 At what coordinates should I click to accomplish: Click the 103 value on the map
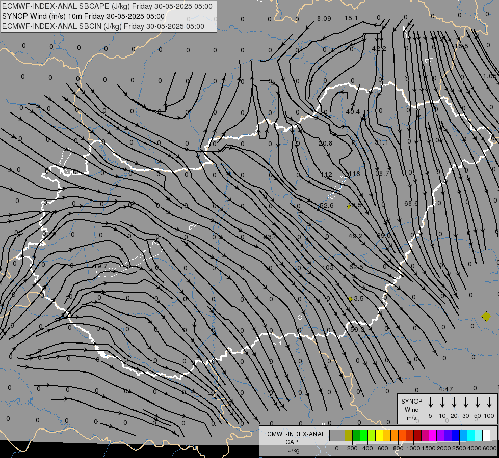tap(328, 267)
